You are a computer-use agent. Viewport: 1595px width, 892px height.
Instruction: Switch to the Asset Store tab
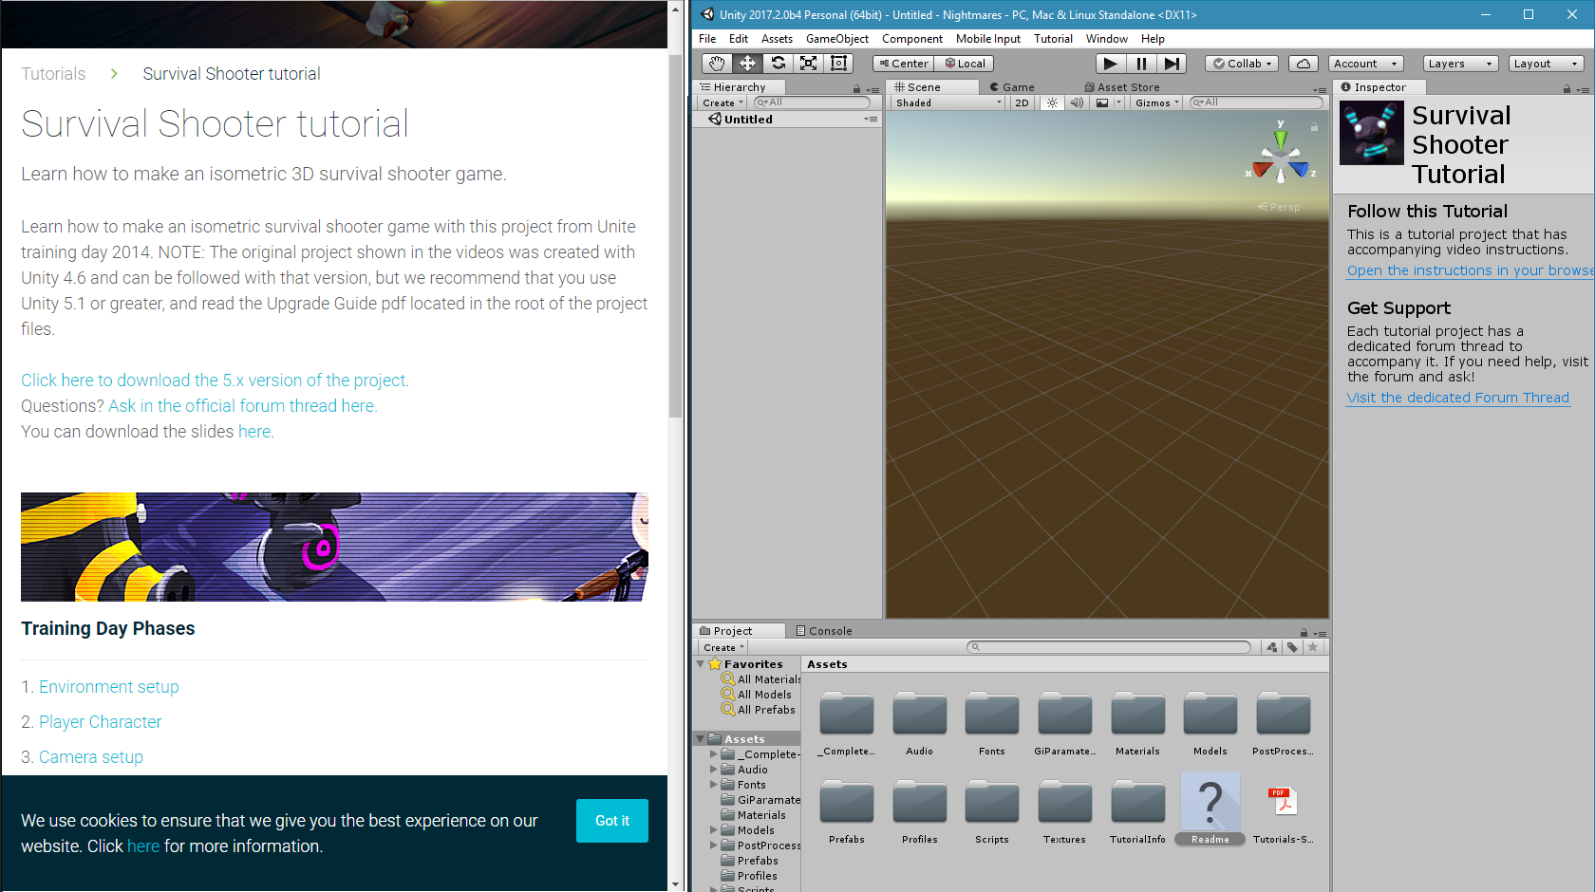pos(1121,87)
